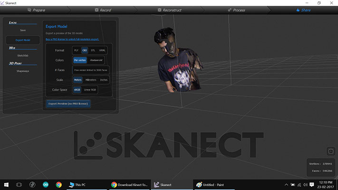Switch to the Record tab
The image size is (338, 190).
tap(103, 10)
